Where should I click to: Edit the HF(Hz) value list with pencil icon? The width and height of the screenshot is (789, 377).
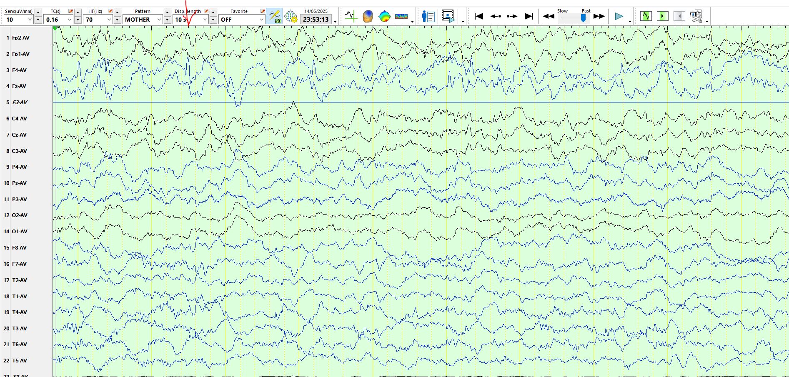click(x=110, y=11)
